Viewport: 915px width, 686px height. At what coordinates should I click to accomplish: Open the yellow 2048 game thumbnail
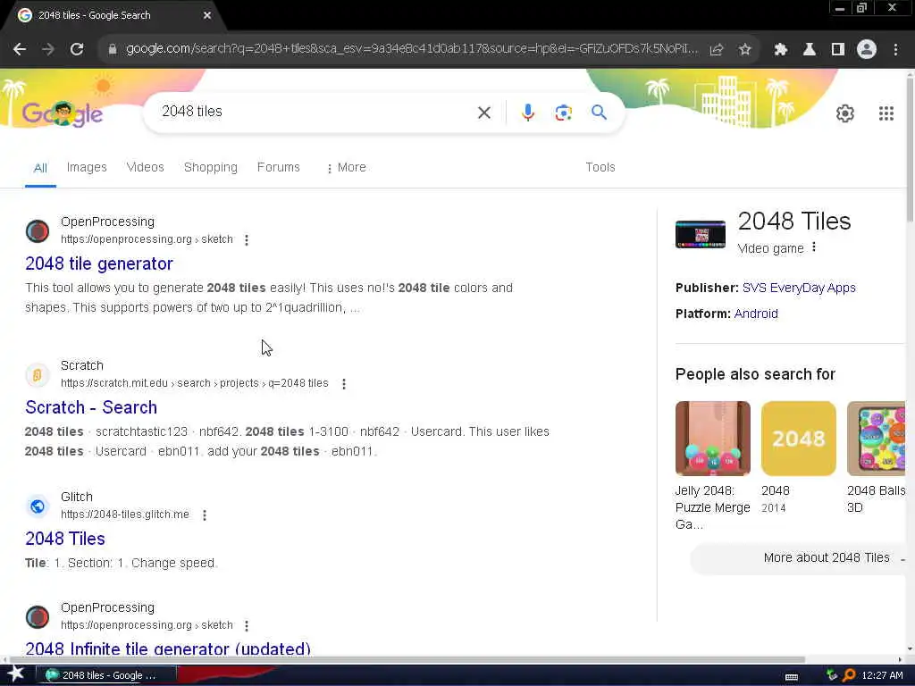coord(798,439)
